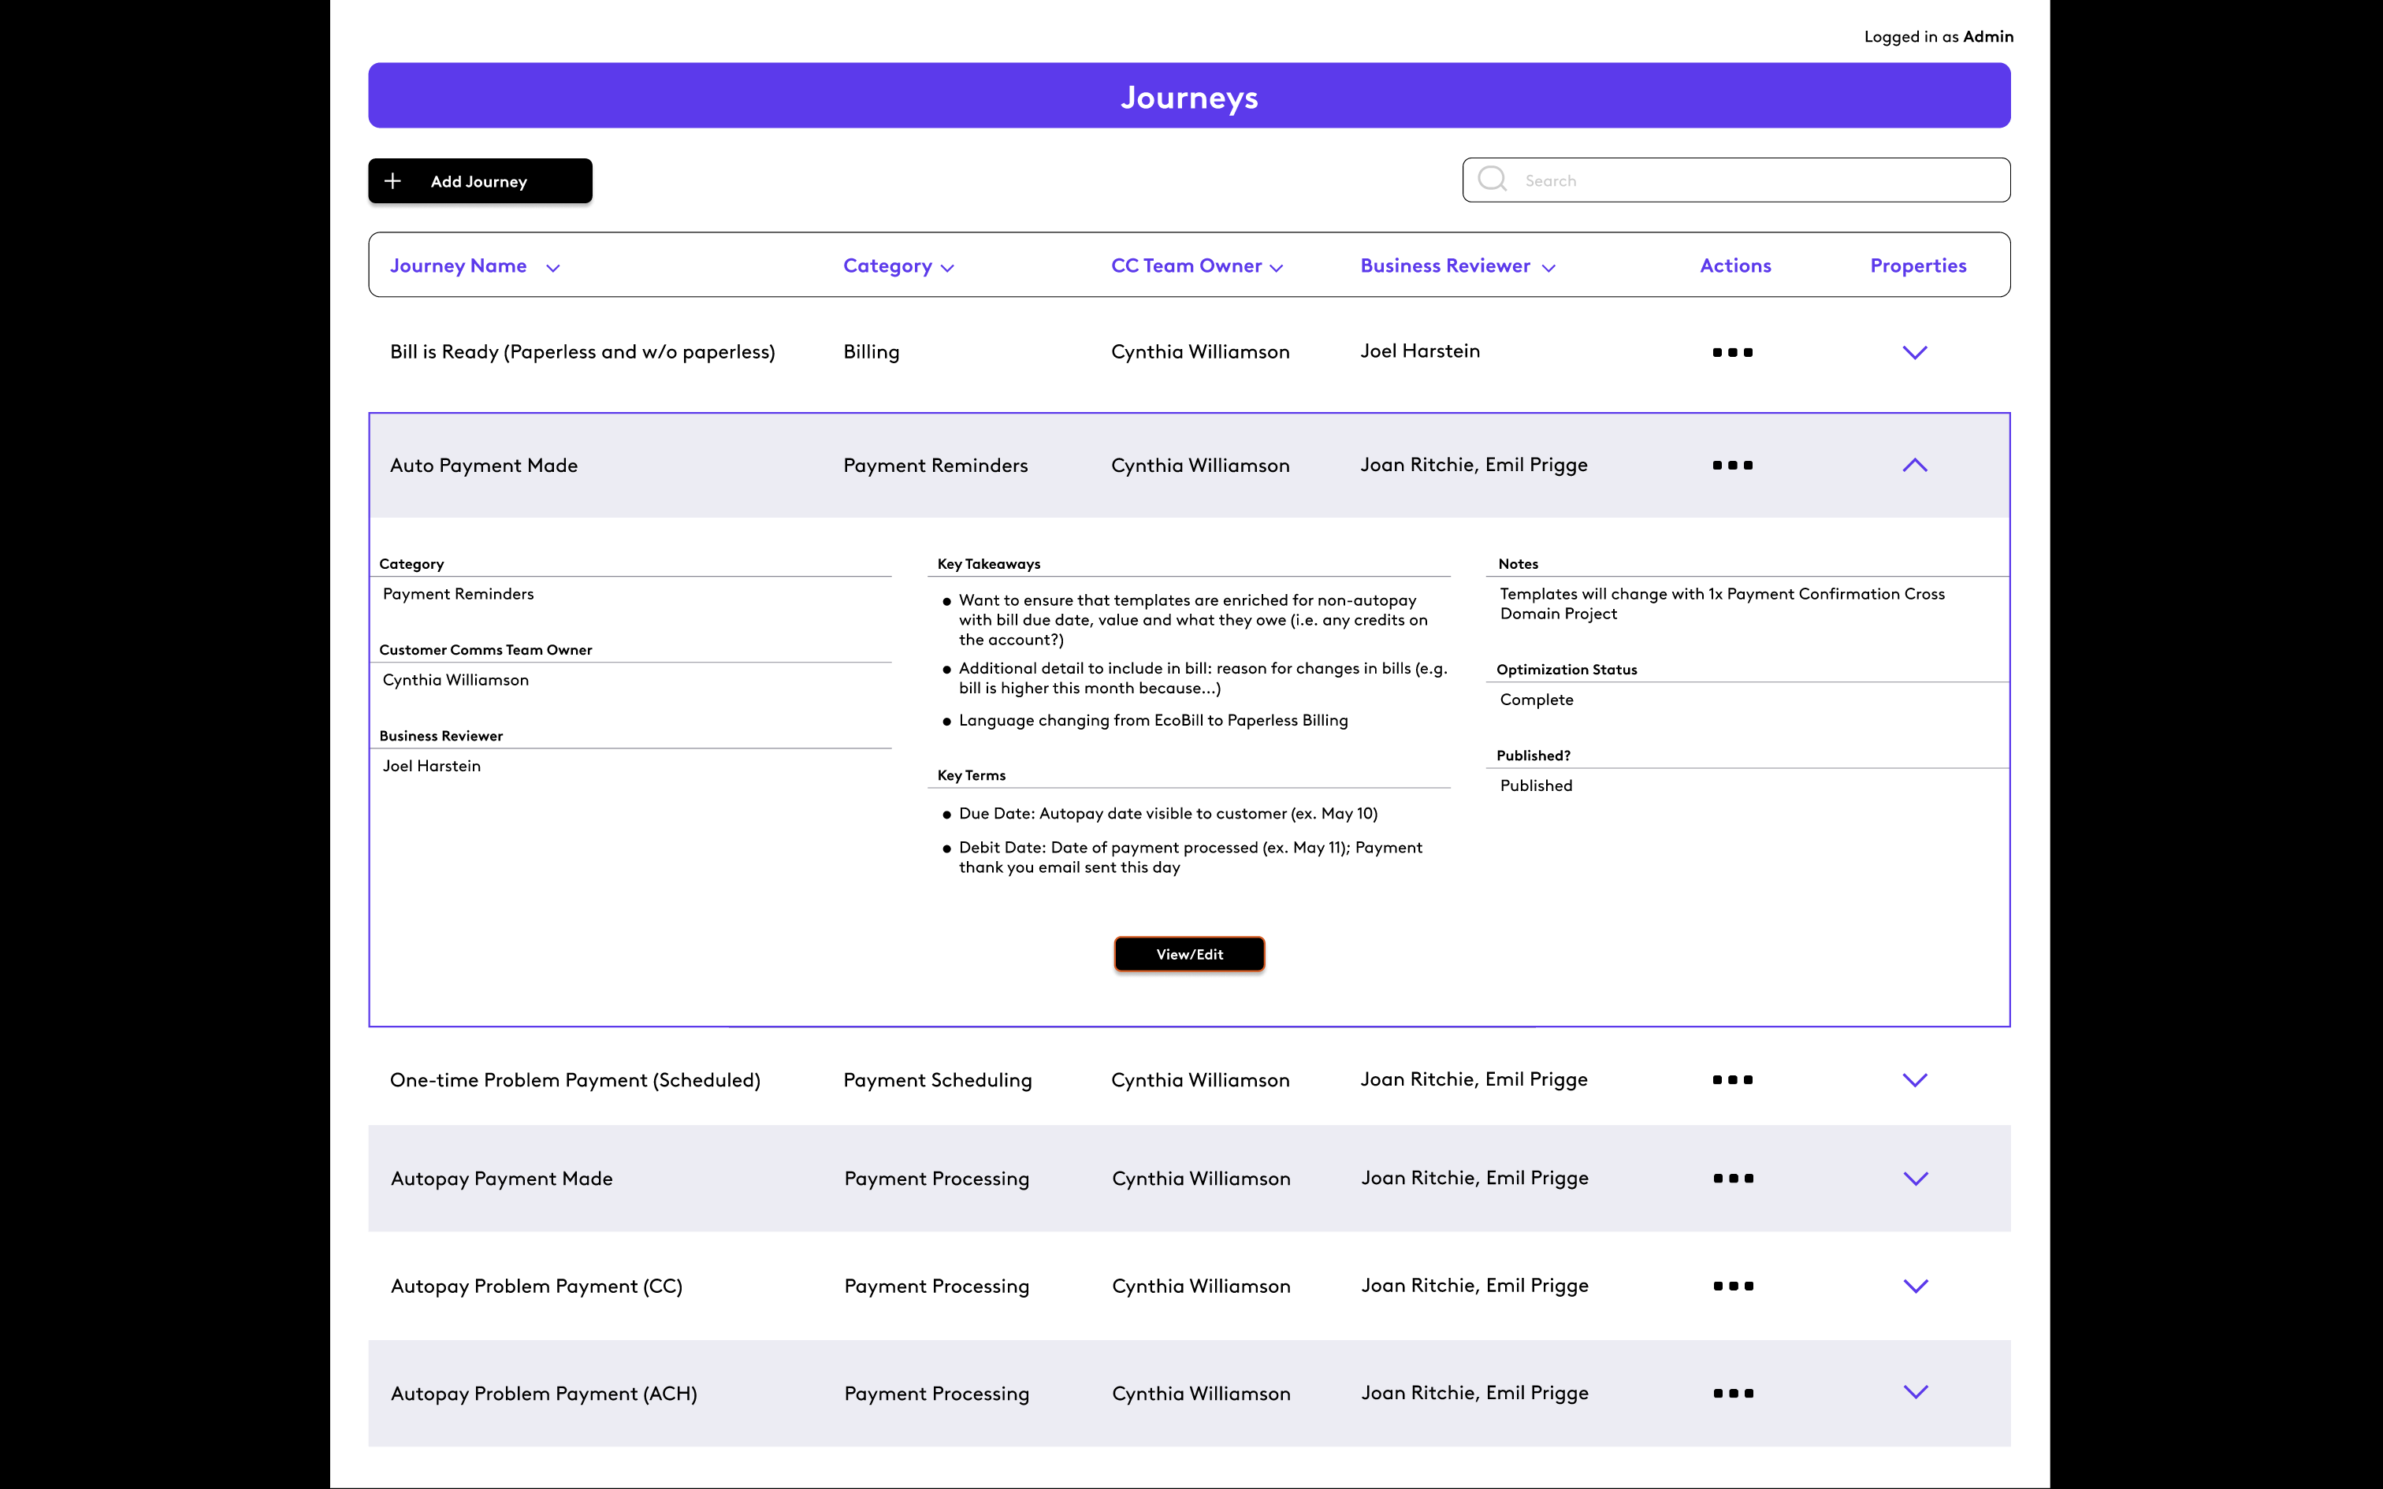
Task: Click the View/Edit button
Action: 1190,954
